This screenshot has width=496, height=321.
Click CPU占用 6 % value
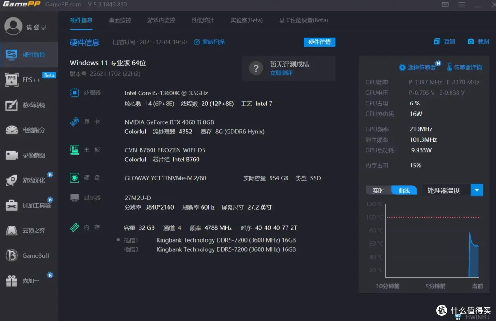coord(415,103)
